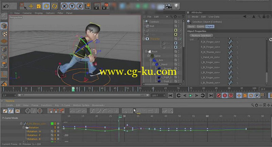This screenshot has height=147, width=272.
Task: Collapse R_FK_Elbow_con track in timeline
Action: [x=21, y=124]
